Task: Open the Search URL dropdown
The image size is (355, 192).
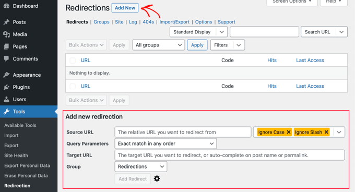Action: (324, 32)
